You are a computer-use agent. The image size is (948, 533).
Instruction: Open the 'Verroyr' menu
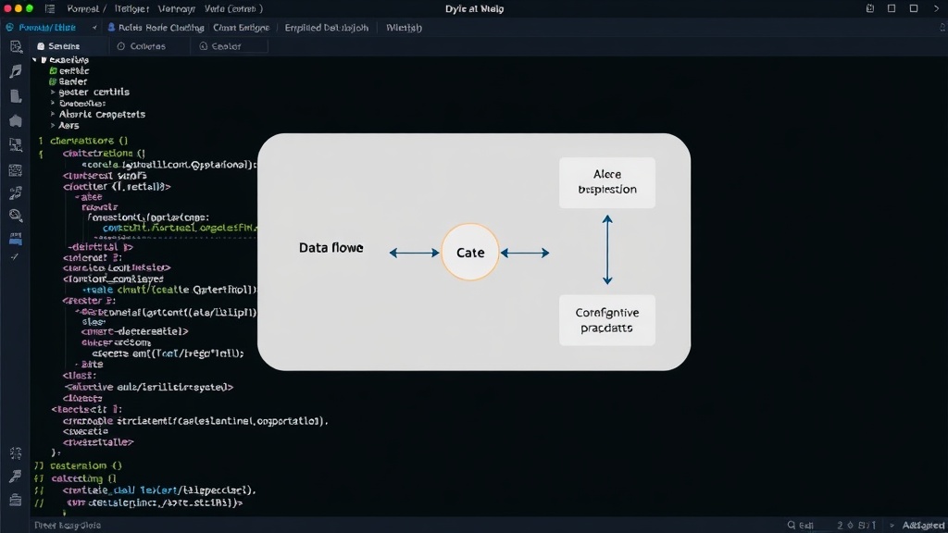[x=177, y=8]
